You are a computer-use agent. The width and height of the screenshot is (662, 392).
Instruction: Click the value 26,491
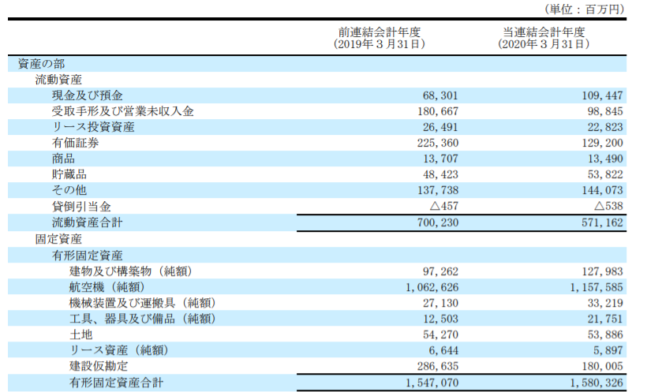440,127
